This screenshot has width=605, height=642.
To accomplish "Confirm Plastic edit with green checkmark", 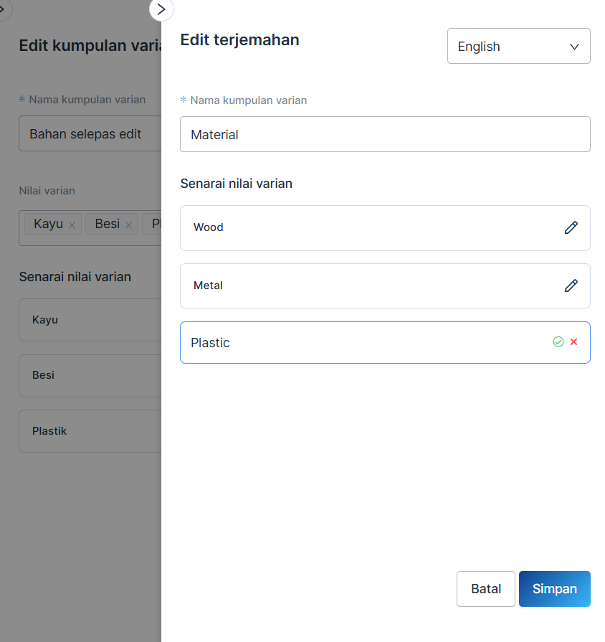I will [558, 342].
